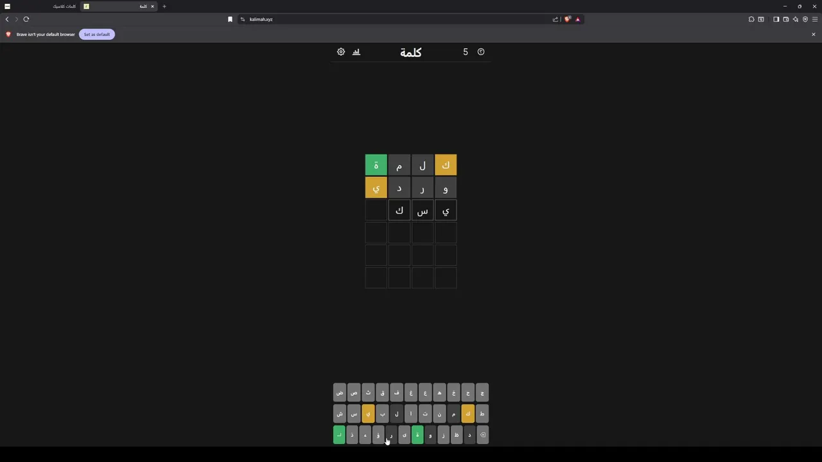Tap the dark م key on the keyboard
This screenshot has width=822, height=462.
[x=453, y=414]
